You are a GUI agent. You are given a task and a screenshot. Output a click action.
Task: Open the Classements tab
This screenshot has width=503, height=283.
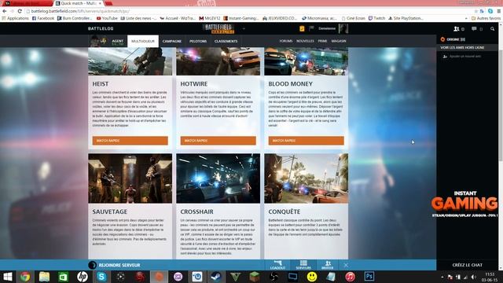226,41
